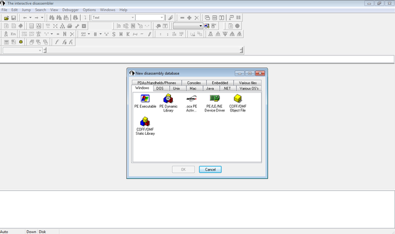
Task: Open the Jump menu
Action: click(26, 10)
